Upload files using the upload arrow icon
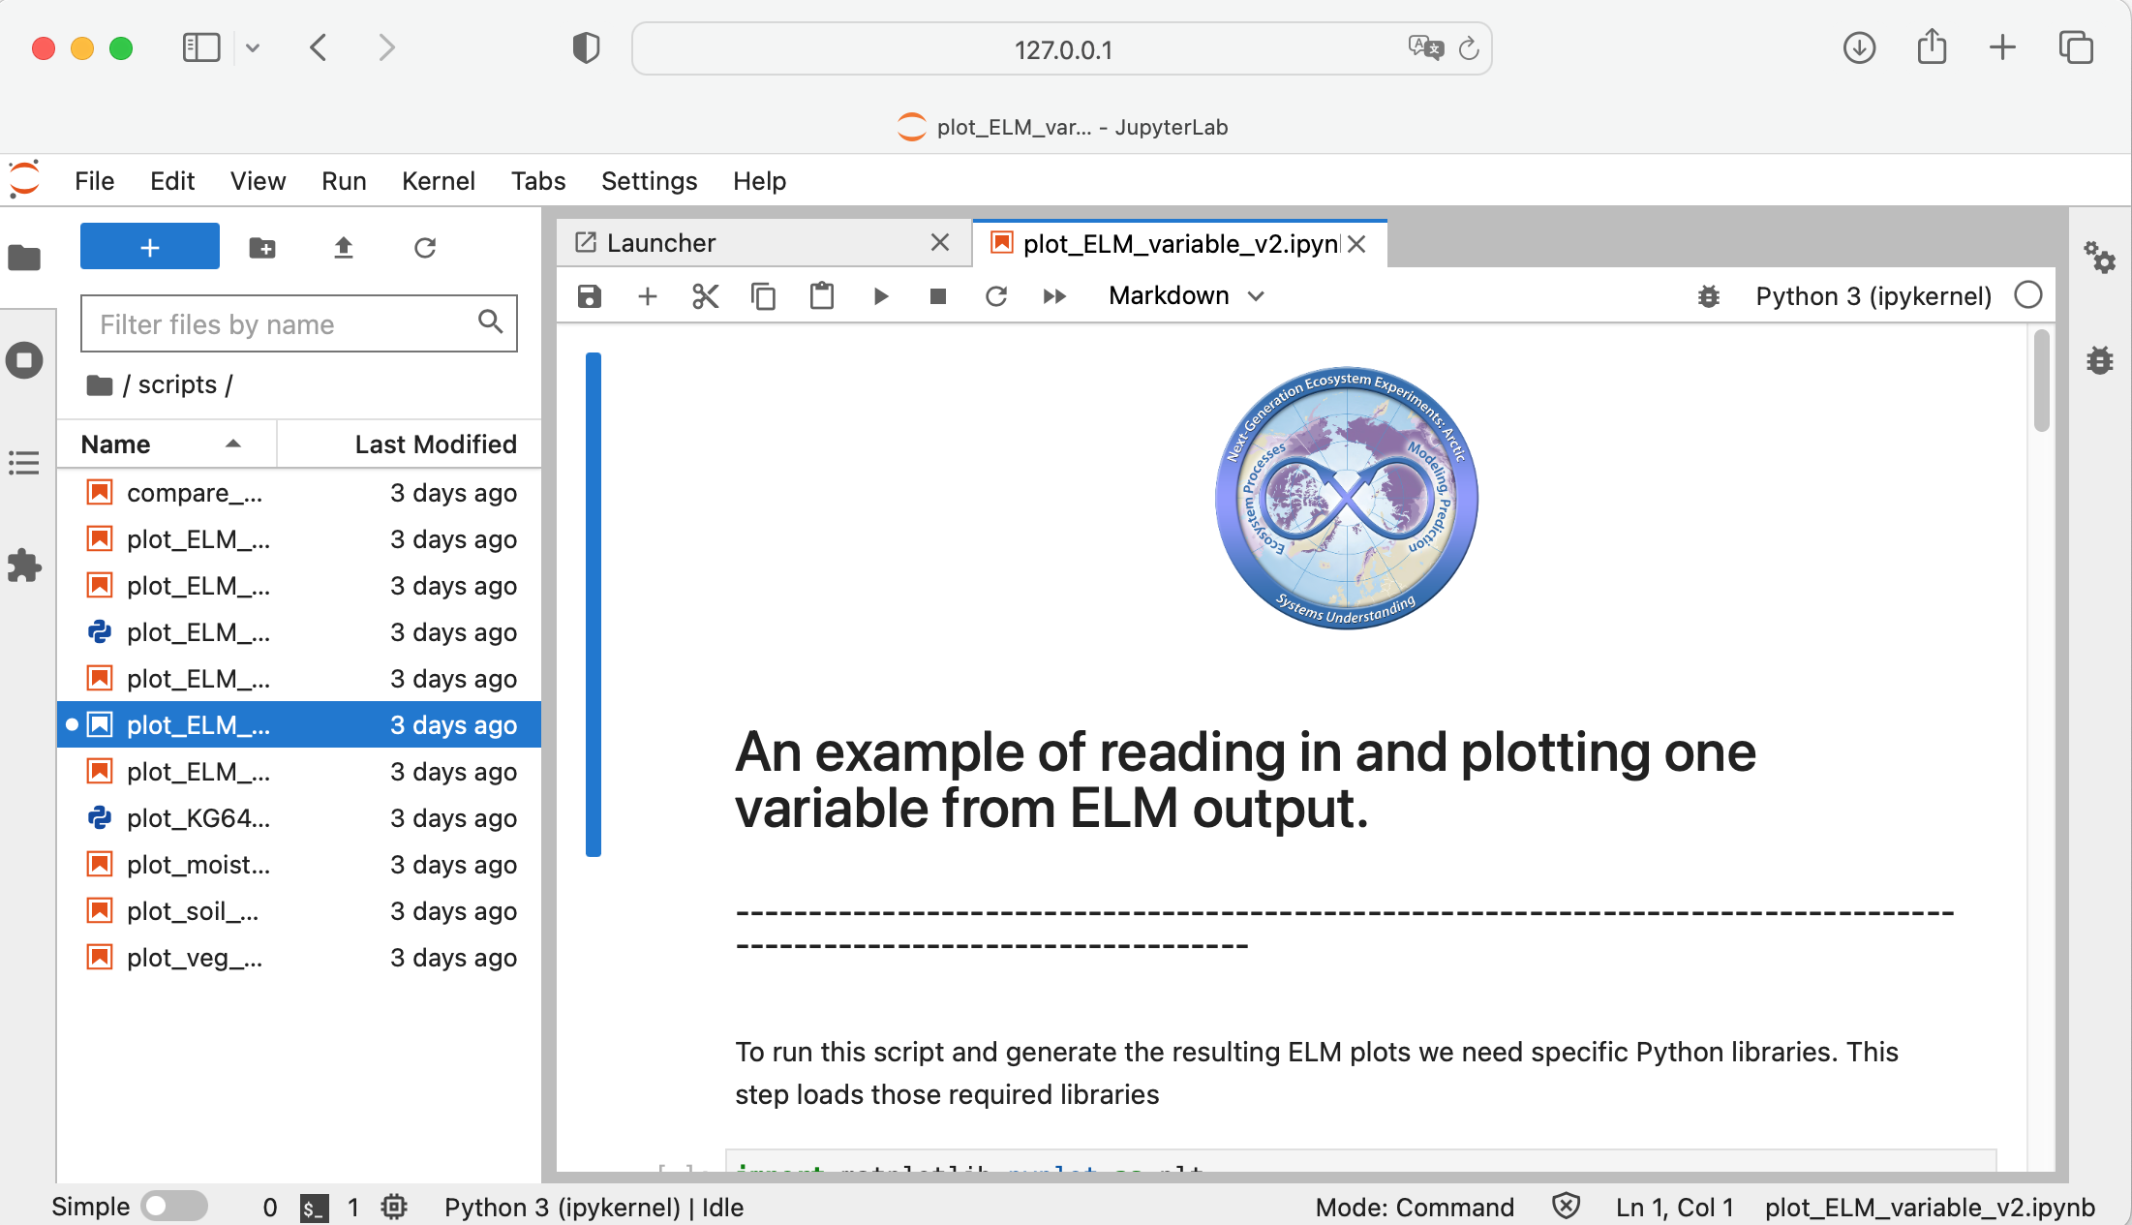Viewport: 2132px width, 1225px height. pyautogui.click(x=343, y=248)
